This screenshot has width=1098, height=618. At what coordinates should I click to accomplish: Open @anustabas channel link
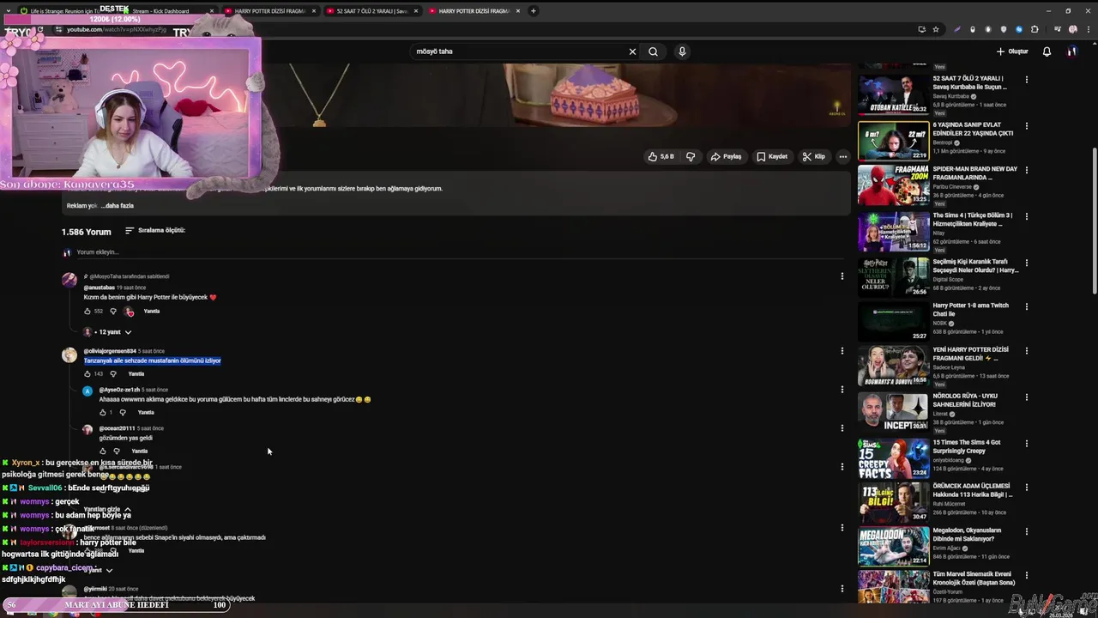pos(99,288)
